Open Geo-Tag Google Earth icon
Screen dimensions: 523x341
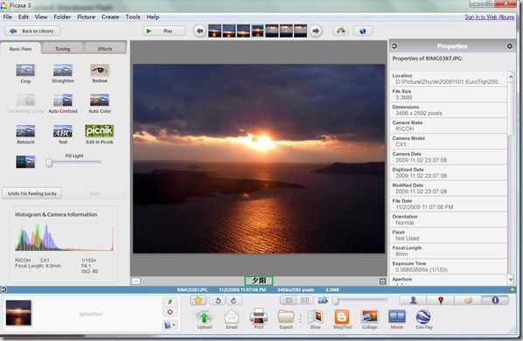tap(423, 317)
